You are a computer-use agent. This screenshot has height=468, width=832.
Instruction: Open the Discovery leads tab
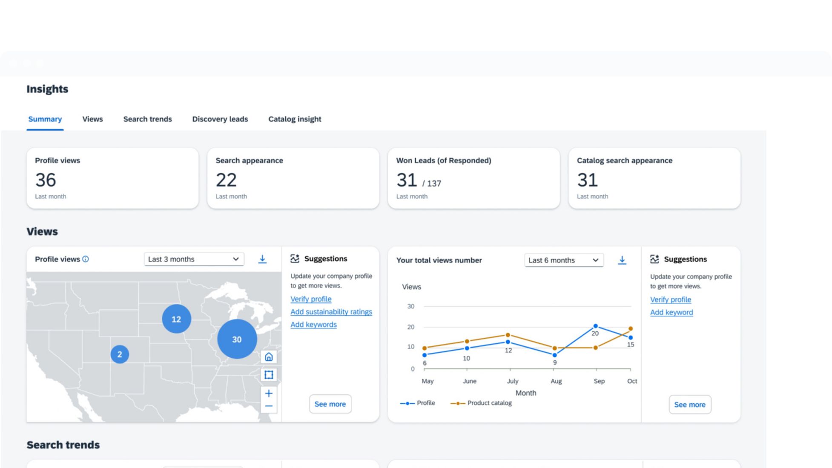(220, 119)
